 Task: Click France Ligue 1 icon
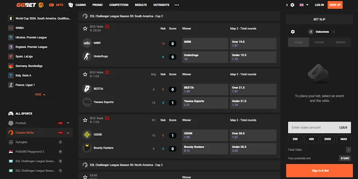(x=11, y=85)
